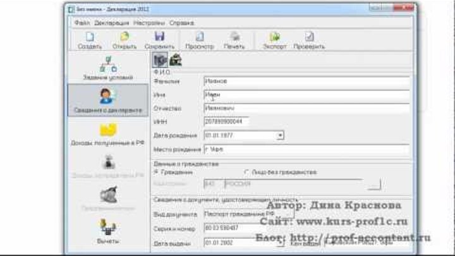Image resolution: width=455 pixels, height=256 pixels.
Task: Switch to the house address sub-tab icon
Action: click(x=176, y=60)
